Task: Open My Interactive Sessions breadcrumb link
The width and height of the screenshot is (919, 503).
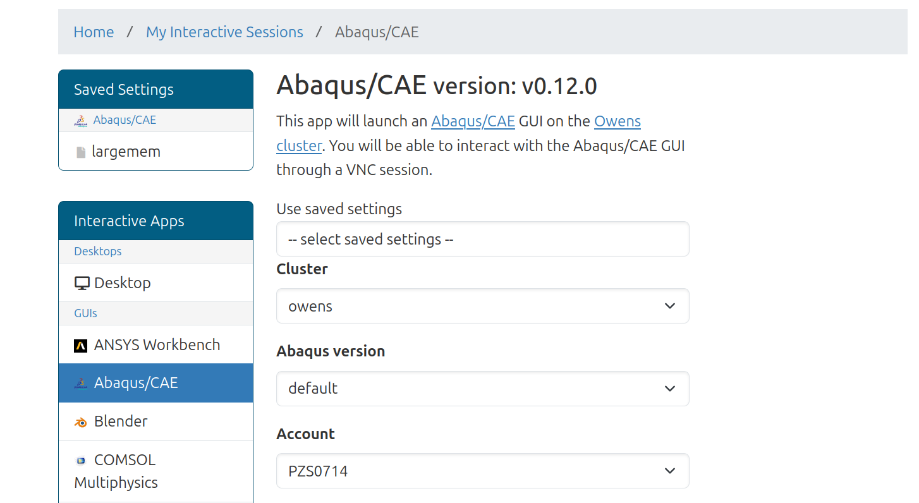Action: tap(224, 32)
